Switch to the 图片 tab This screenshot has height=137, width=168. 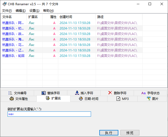152,99
